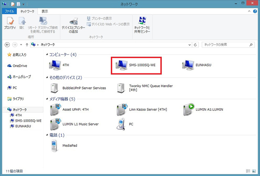Image resolution: width=260 pixels, height=176 pixels.
Task: Click the printer display (プリンターの表示) item
Action: (99, 18)
